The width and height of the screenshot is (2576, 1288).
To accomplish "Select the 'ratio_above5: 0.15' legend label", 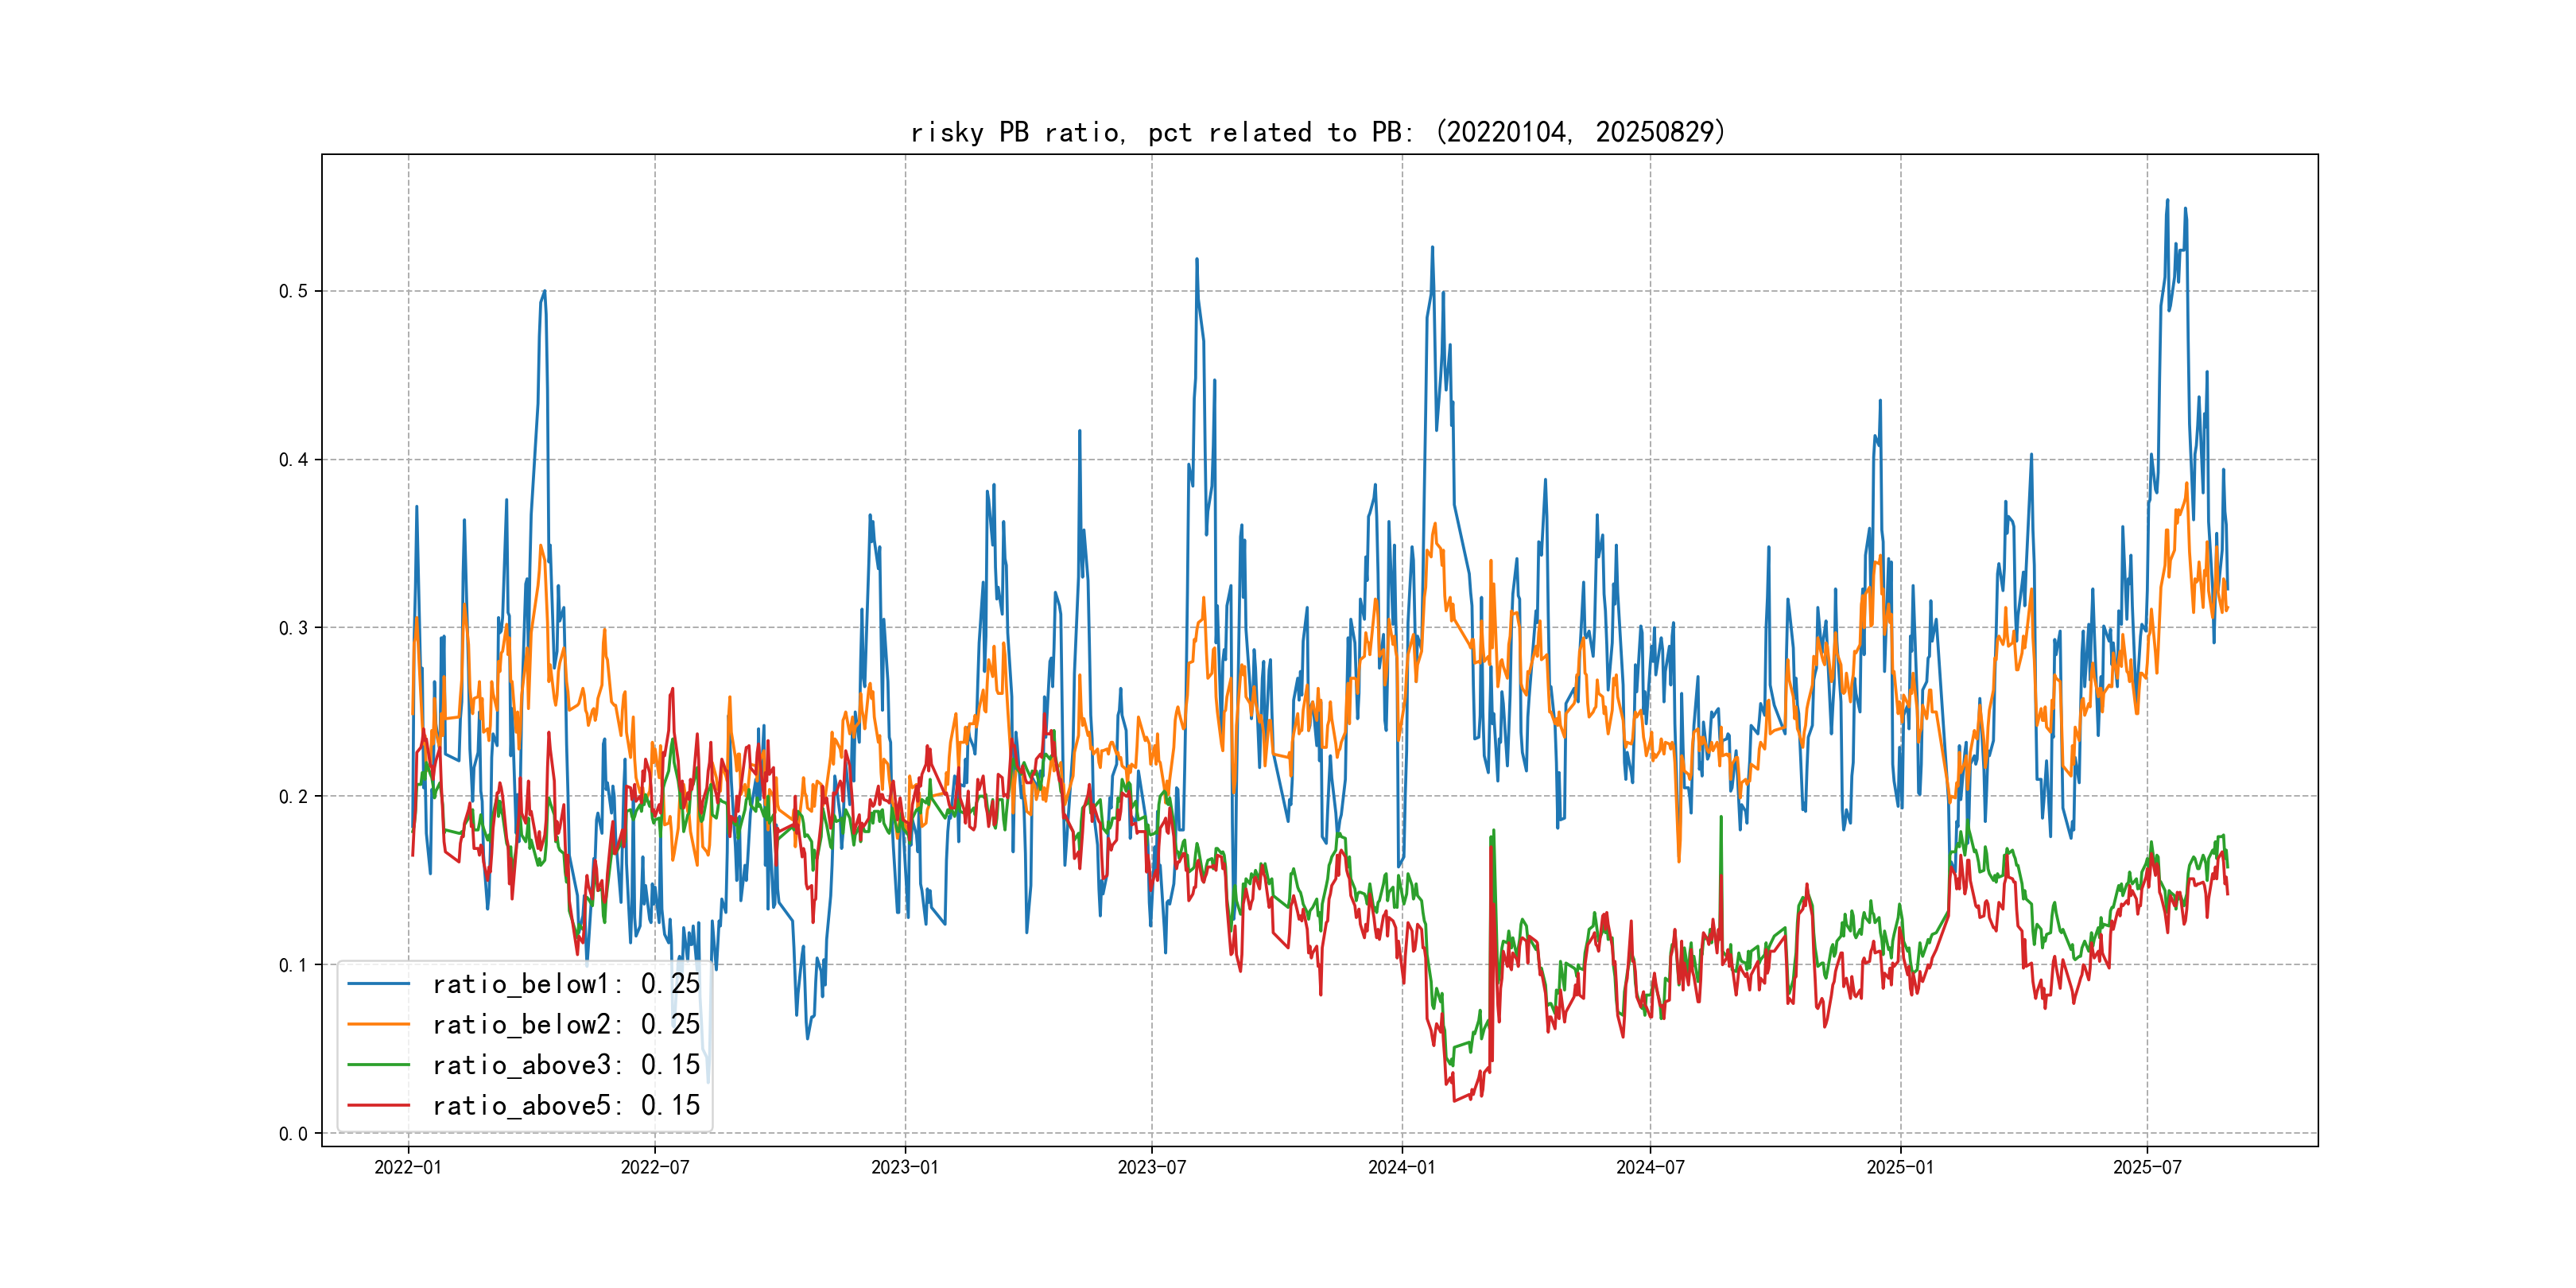I will coord(566,1105).
